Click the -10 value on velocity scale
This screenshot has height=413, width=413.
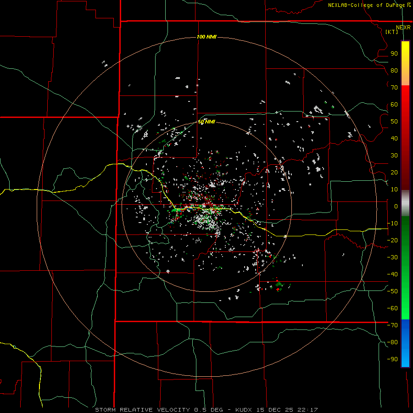392,223
